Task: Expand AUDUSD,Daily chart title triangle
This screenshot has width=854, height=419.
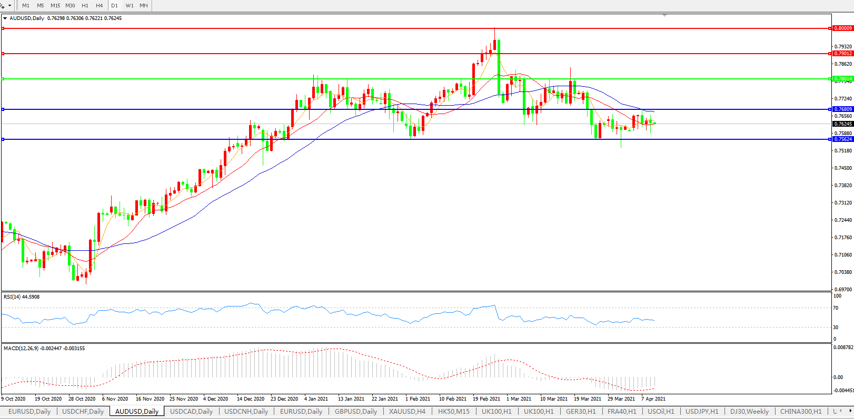Action: tap(5, 18)
